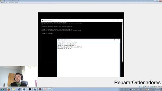The height and width of the screenshot is (91, 162).
Task: Minimize the Notepad window
Action: [111, 40]
